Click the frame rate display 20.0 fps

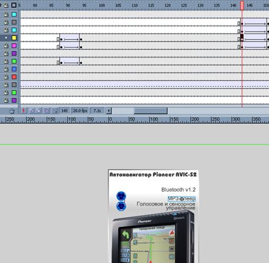point(80,110)
